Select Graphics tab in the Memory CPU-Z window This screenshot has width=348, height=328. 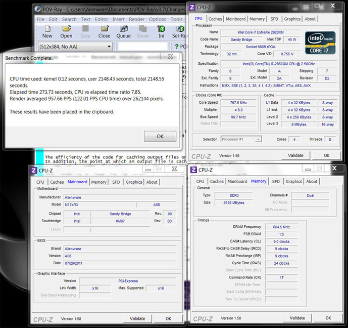[294, 181]
